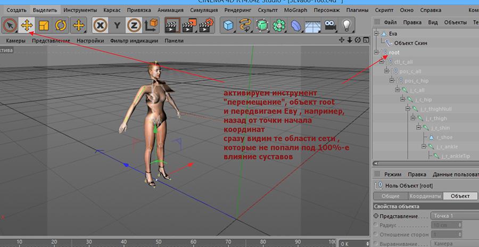The height and width of the screenshot is (247, 479).
Task: Toggle Y axis lock
Action: [117, 25]
